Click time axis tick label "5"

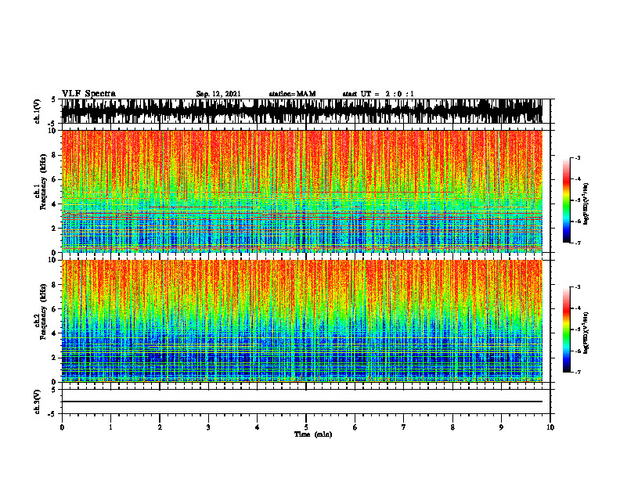click(306, 427)
